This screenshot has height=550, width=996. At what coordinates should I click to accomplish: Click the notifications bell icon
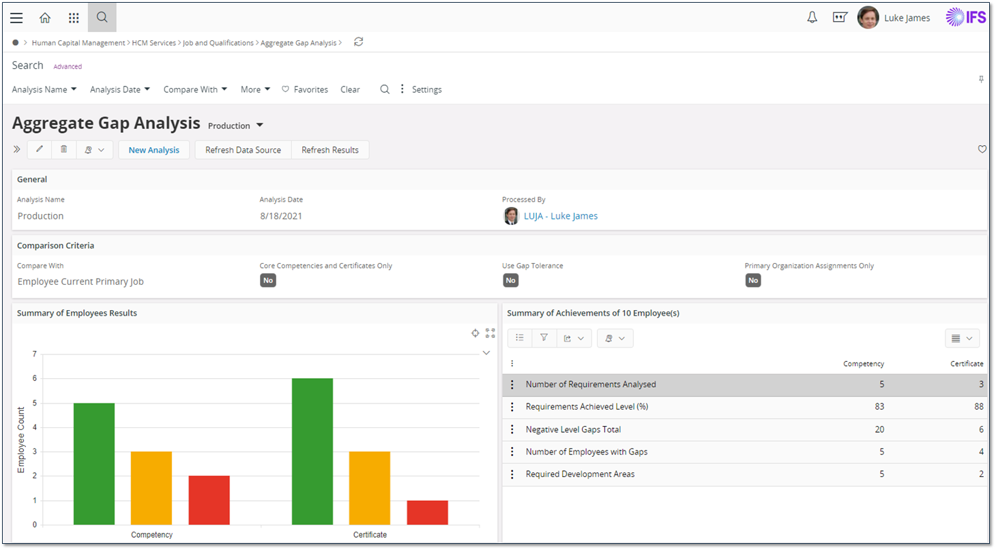(812, 18)
